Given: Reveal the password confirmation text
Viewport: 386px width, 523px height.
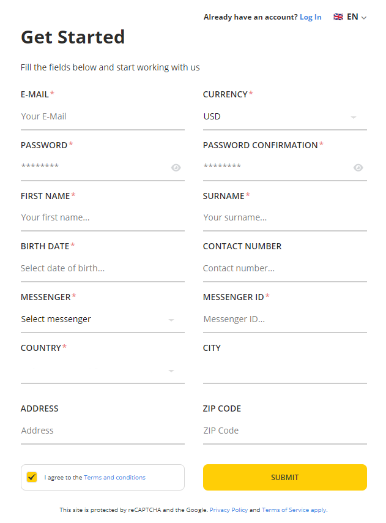Looking at the screenshot, I should coord(358,167).
